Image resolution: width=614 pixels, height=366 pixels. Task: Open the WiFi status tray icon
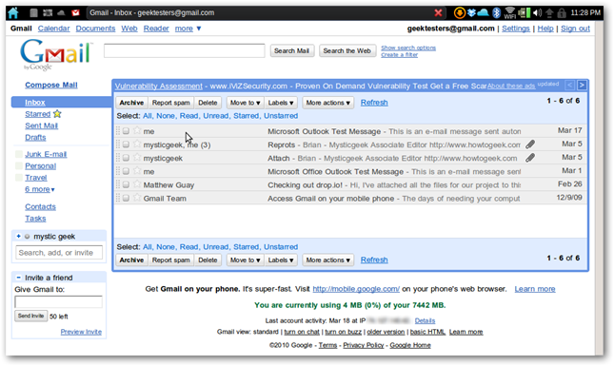509,12
